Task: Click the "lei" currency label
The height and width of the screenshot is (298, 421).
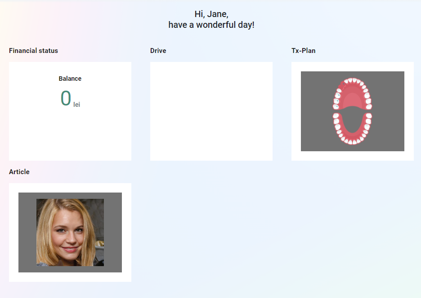Action: (x=77, y=105)
